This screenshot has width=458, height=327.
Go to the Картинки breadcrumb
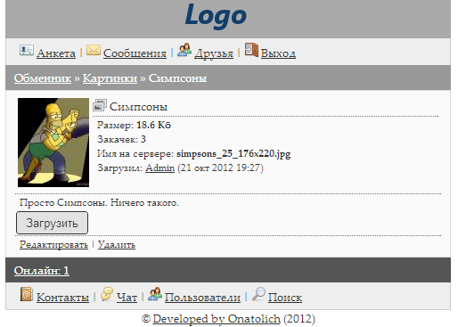[x=110, y=78]
